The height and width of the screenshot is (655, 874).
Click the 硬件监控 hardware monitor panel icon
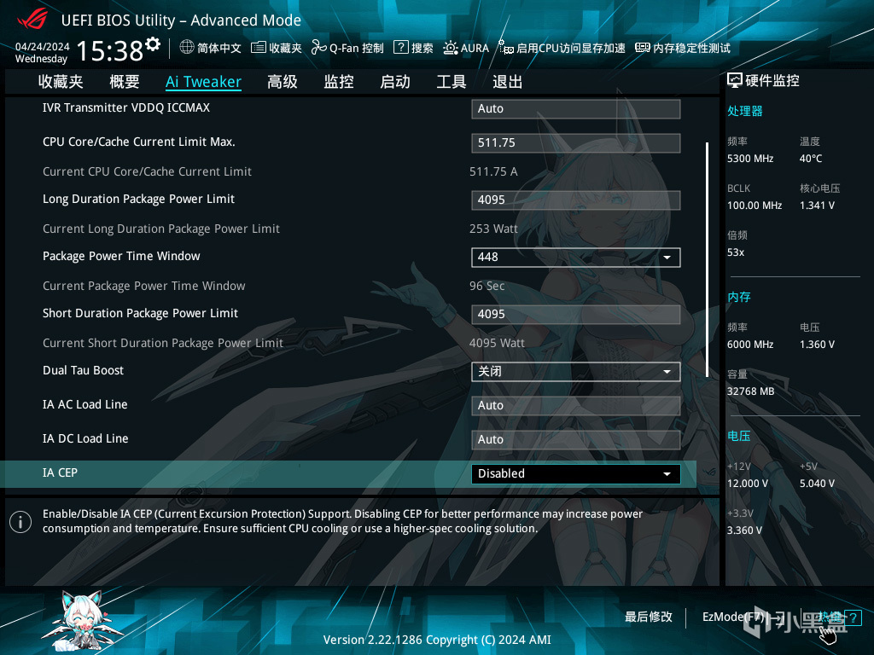[734, 79]
